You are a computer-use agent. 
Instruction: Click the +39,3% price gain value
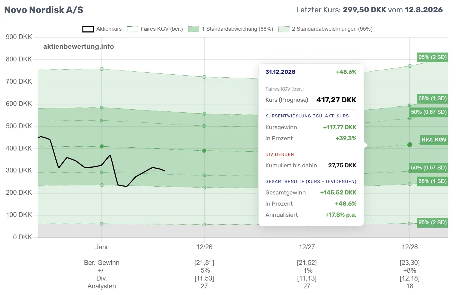click(x=346, y=138)
